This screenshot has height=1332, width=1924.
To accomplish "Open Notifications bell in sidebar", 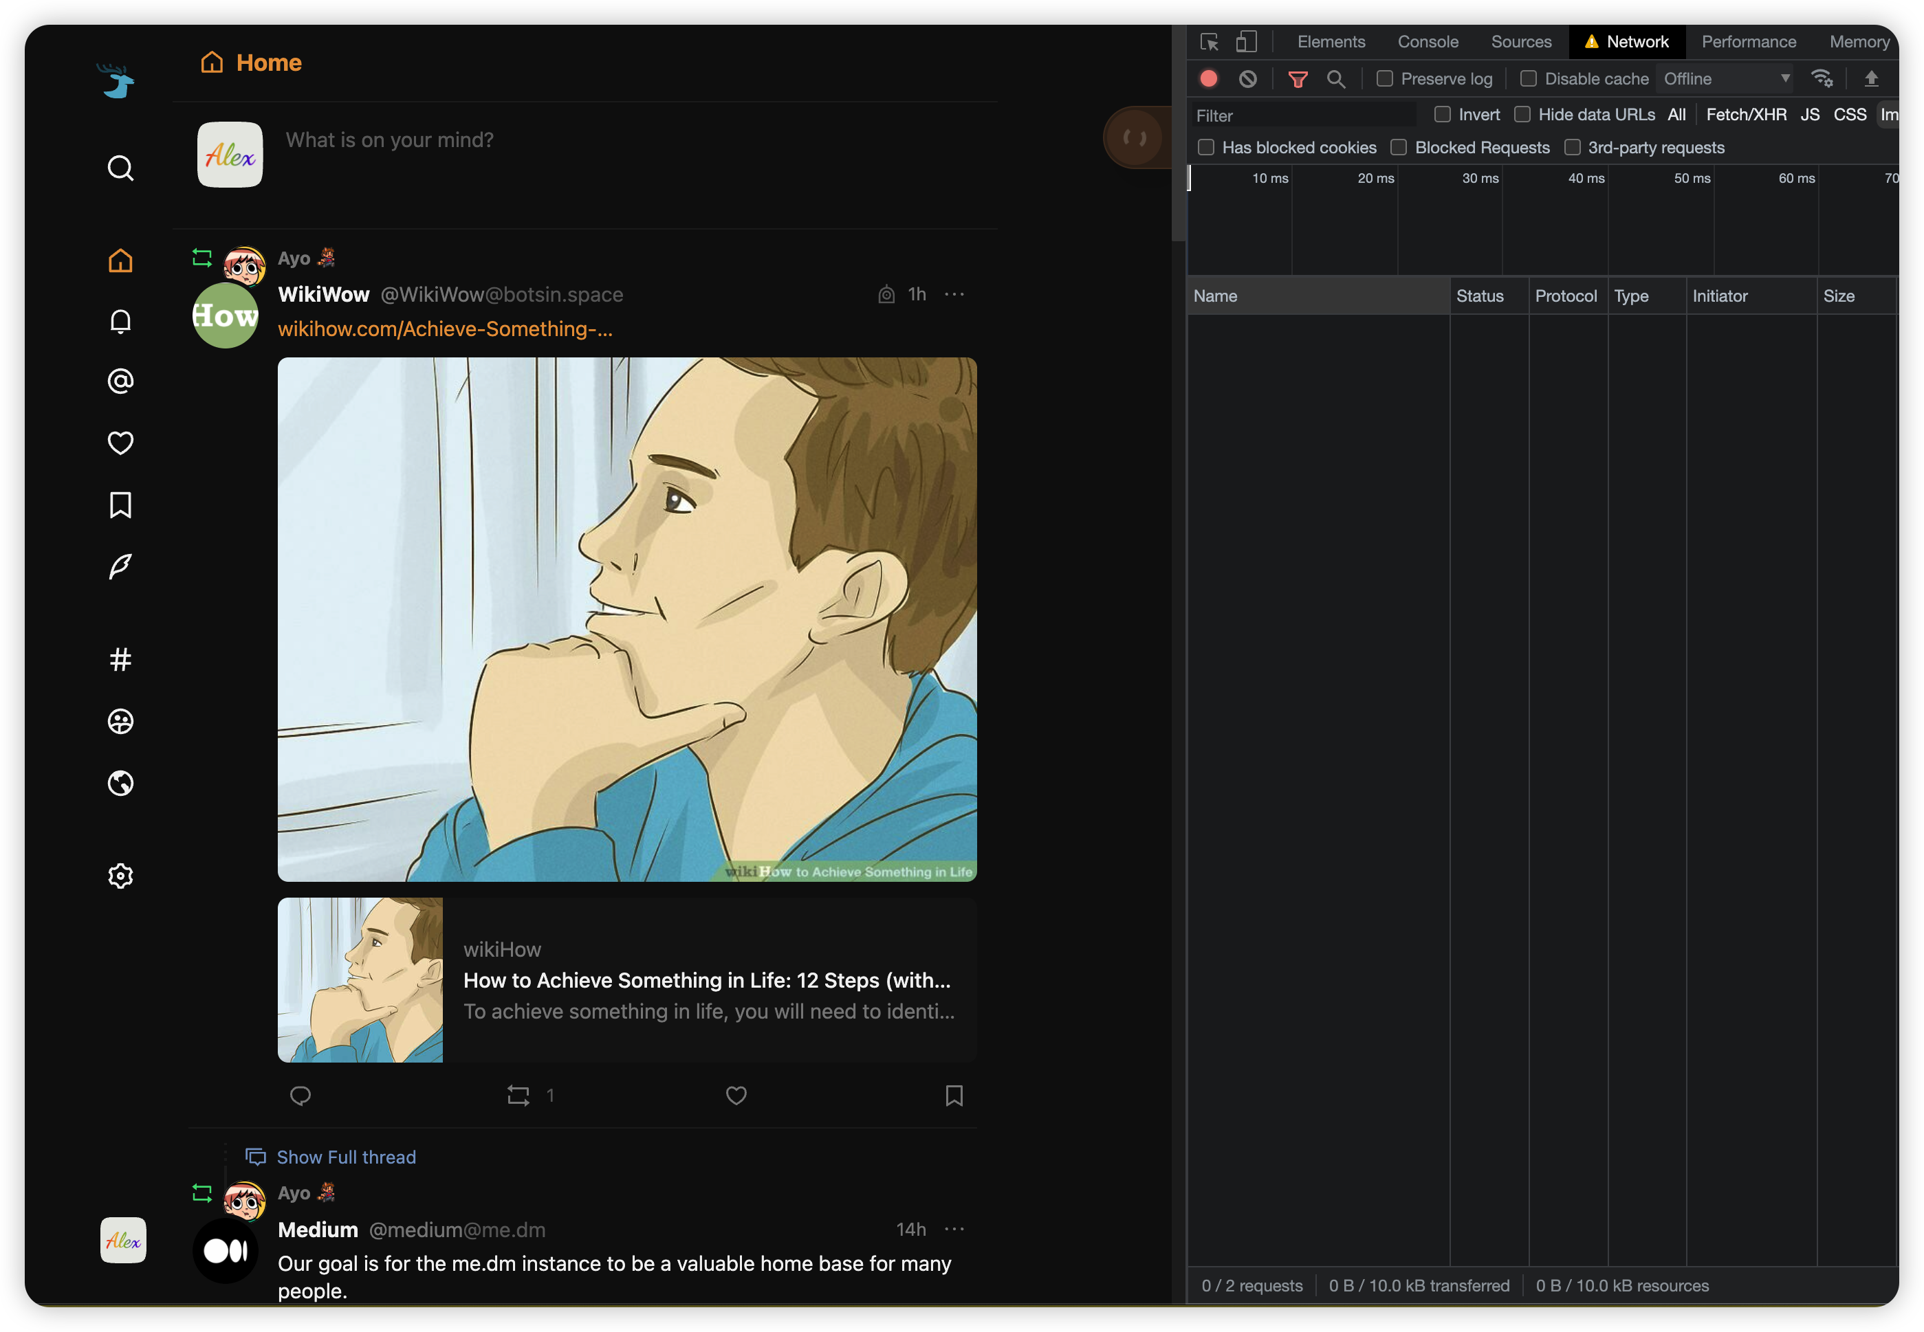I will pyautogui.click(x=120, y=322).
